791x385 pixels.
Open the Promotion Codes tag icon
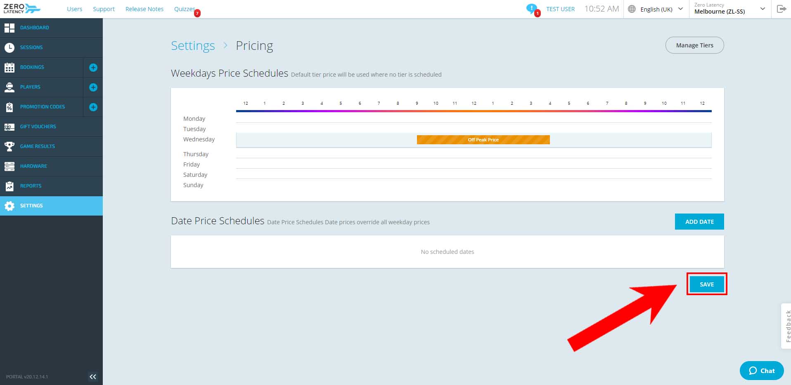(9, 107)
